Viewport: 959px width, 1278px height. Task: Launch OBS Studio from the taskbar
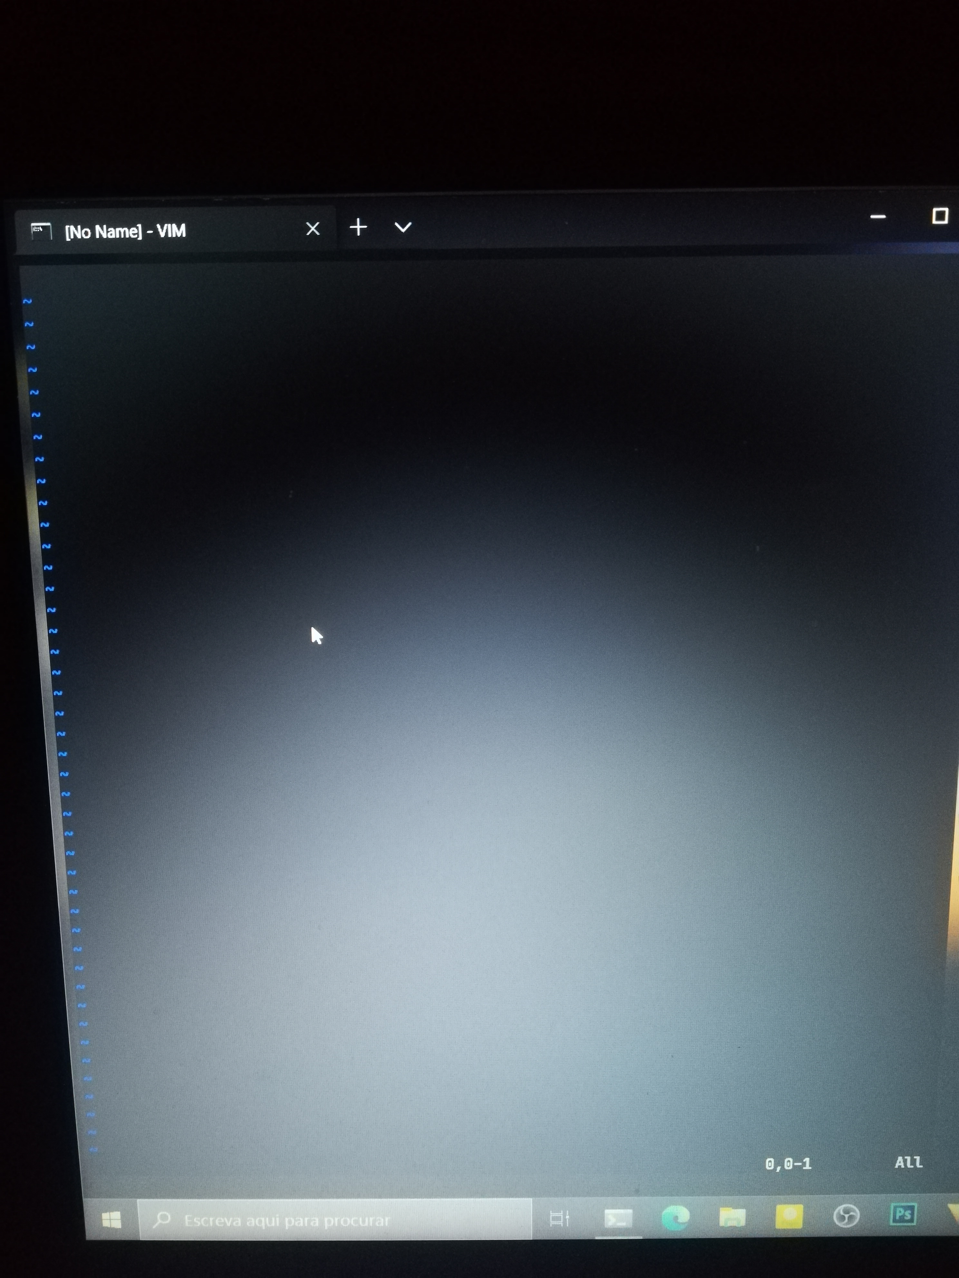click(846, 1216)
